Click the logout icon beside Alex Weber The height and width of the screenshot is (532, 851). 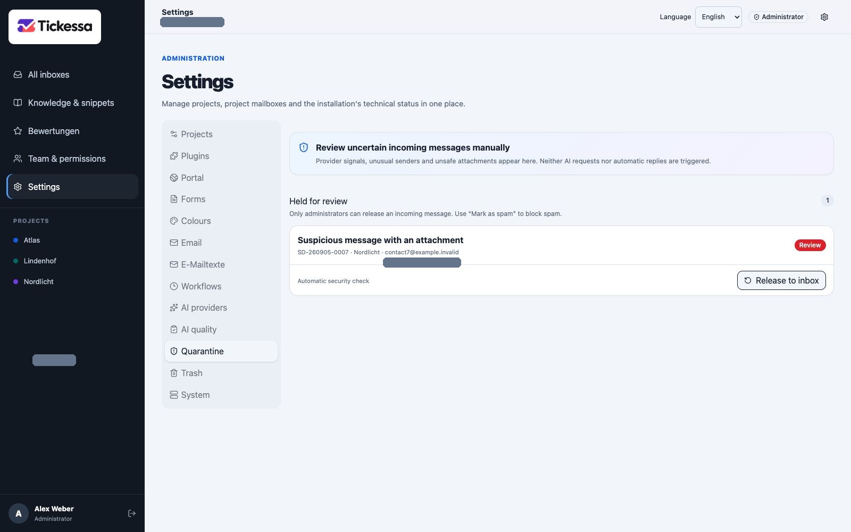point(132,513)
